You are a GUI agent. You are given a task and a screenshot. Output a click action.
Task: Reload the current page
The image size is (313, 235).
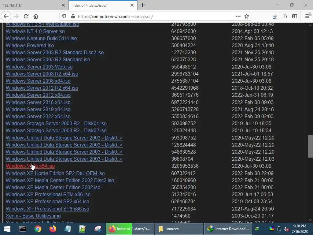[x=26, y=16]
